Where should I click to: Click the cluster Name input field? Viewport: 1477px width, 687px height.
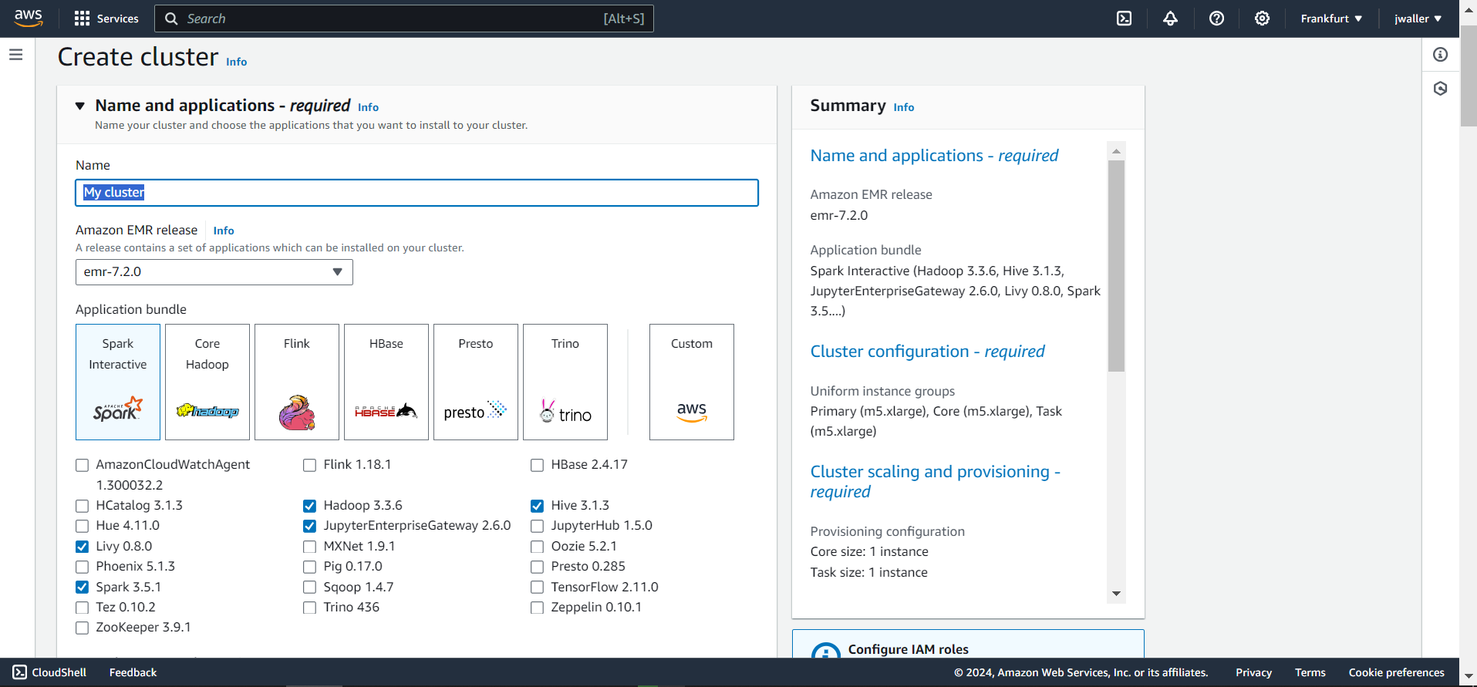pos(416,193)
